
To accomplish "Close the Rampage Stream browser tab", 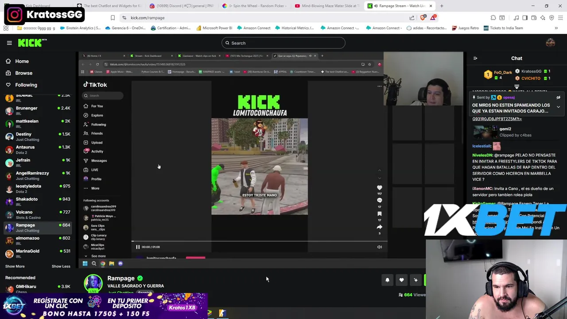I will (x=431, y=6).
